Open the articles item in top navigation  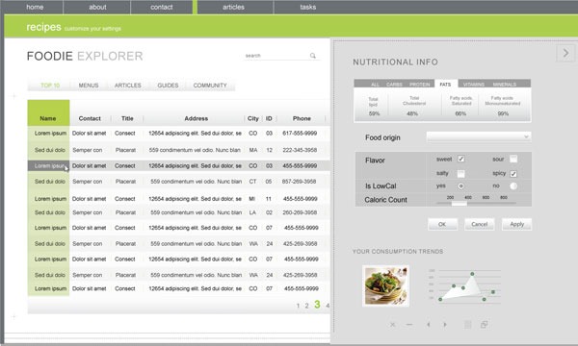tap(233, 7)
